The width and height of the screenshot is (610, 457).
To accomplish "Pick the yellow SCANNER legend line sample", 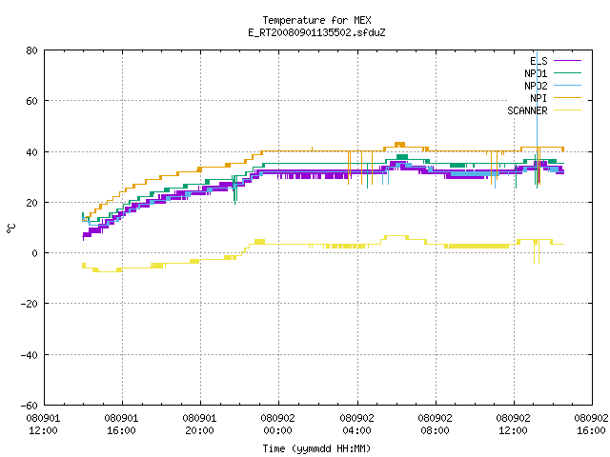I will [567, 110].
